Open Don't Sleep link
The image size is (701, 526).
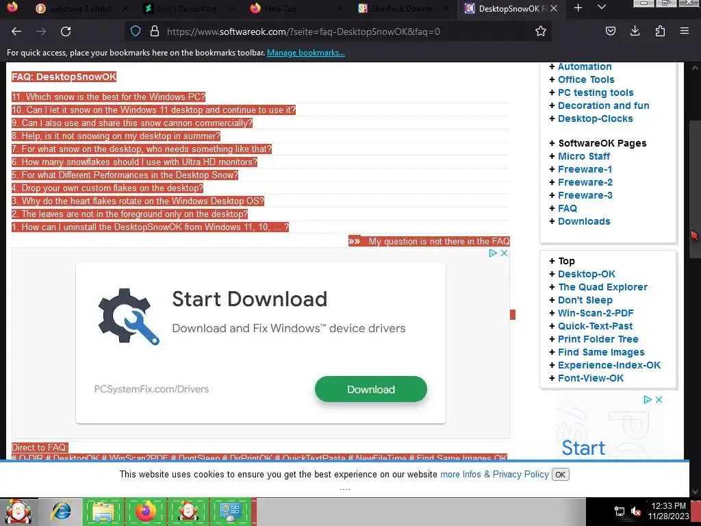585,300
